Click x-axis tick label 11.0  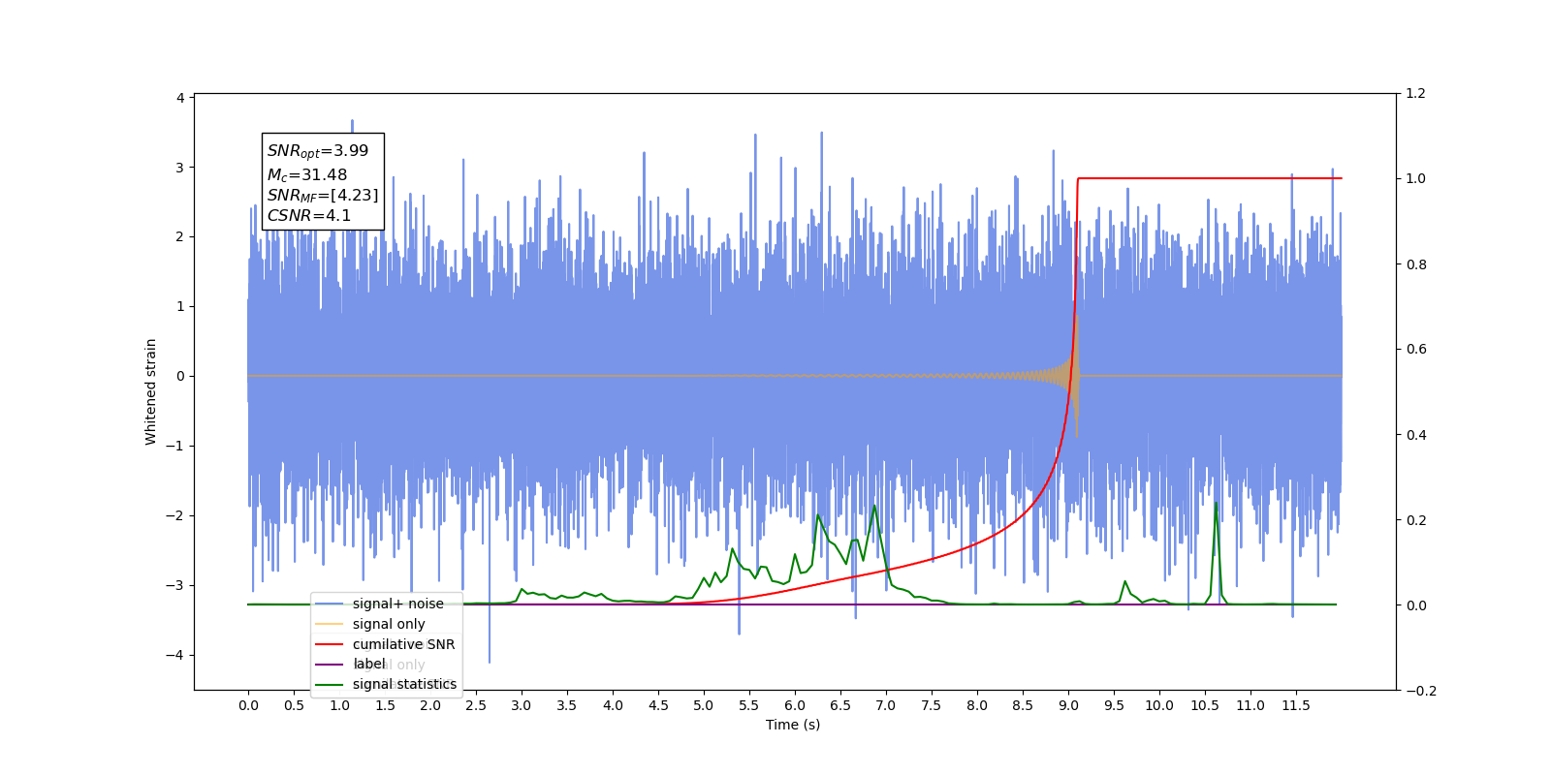(x=1250, y=705)
